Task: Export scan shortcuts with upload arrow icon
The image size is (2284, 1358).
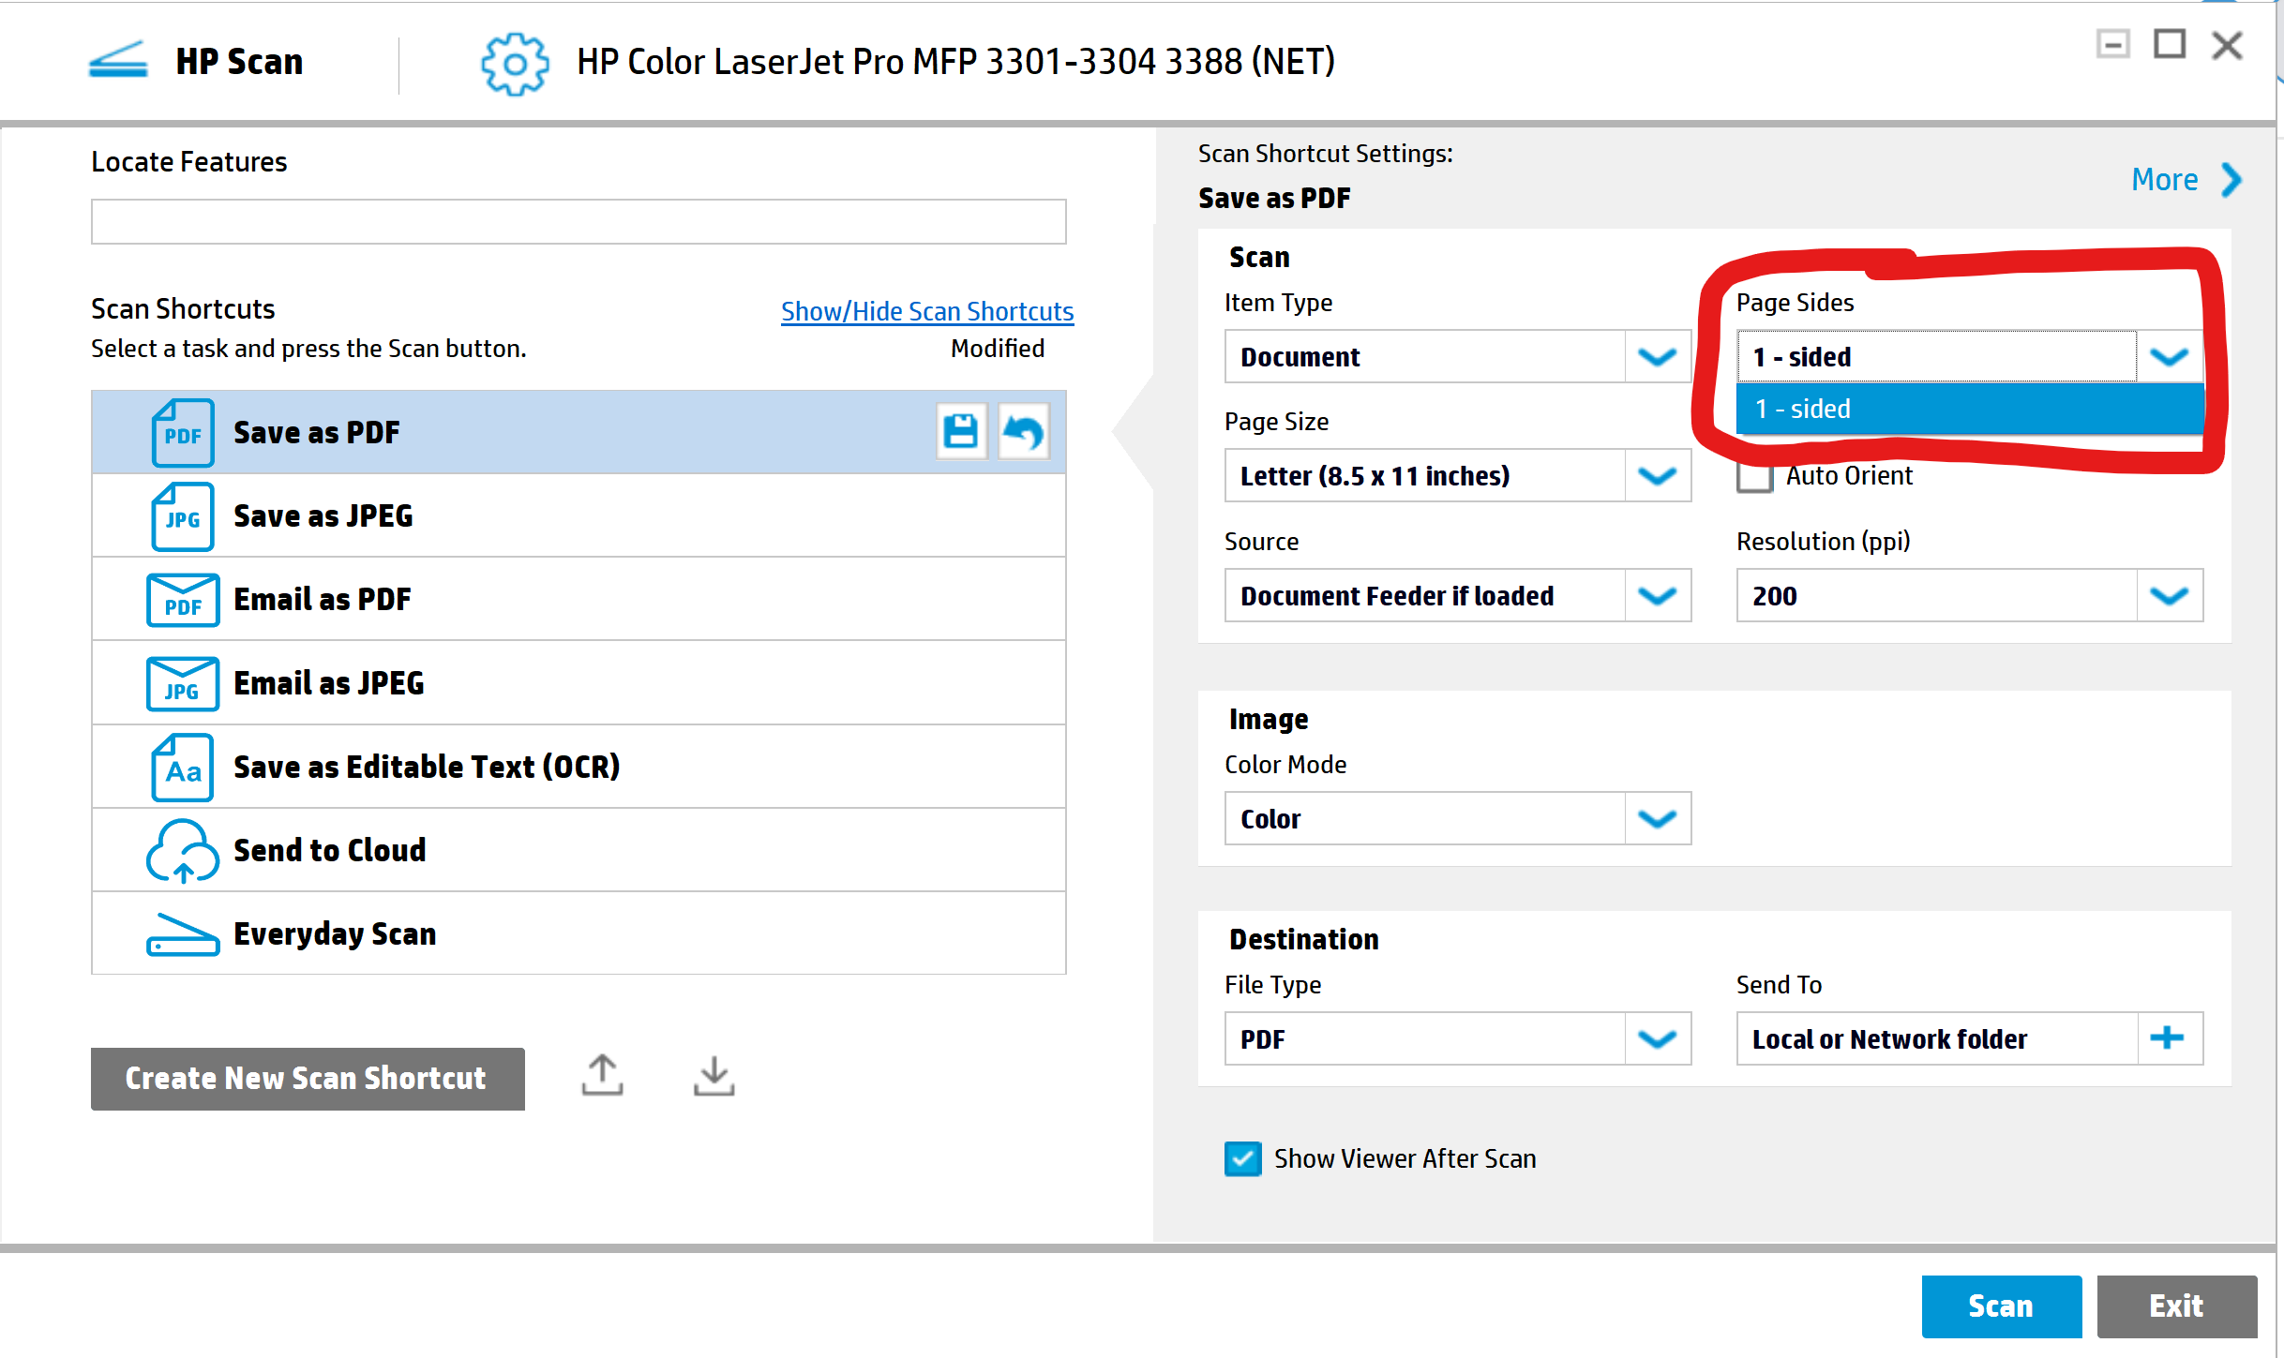Action: (602, 1075)
